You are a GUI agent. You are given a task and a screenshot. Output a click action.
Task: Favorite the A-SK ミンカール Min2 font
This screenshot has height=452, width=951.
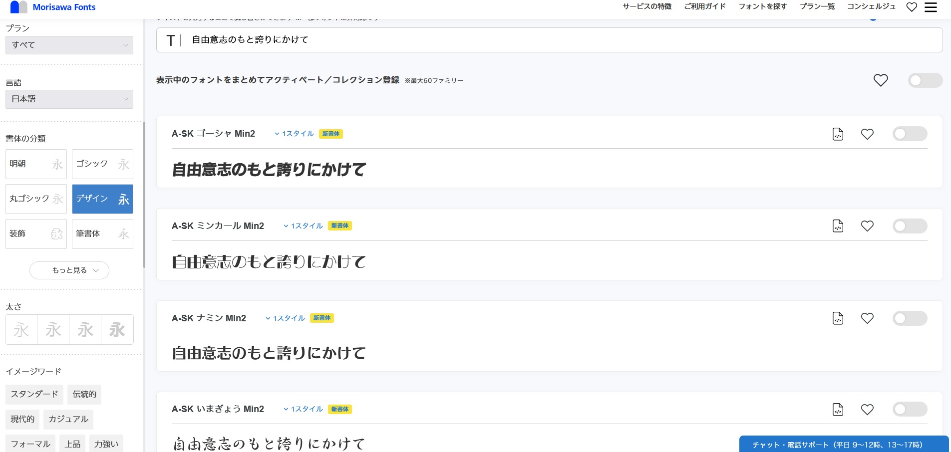click(867, 226)
